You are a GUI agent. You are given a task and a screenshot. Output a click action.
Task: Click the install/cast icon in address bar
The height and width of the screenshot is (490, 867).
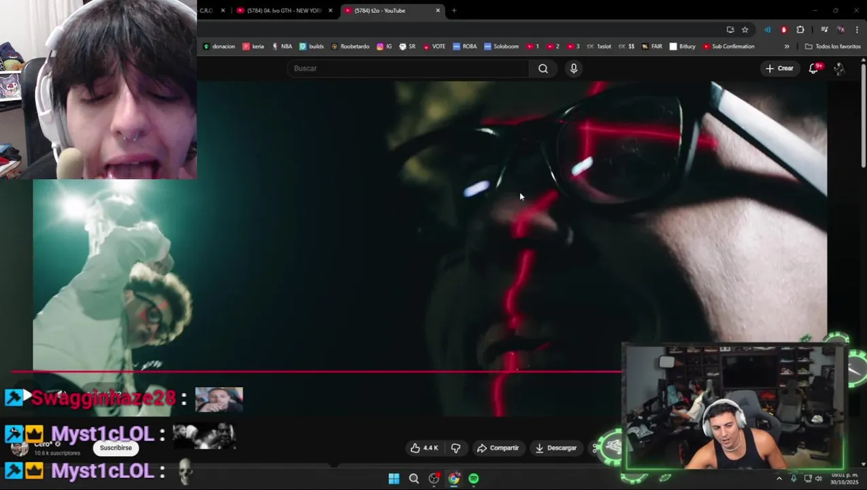click(x=730, y=29)
